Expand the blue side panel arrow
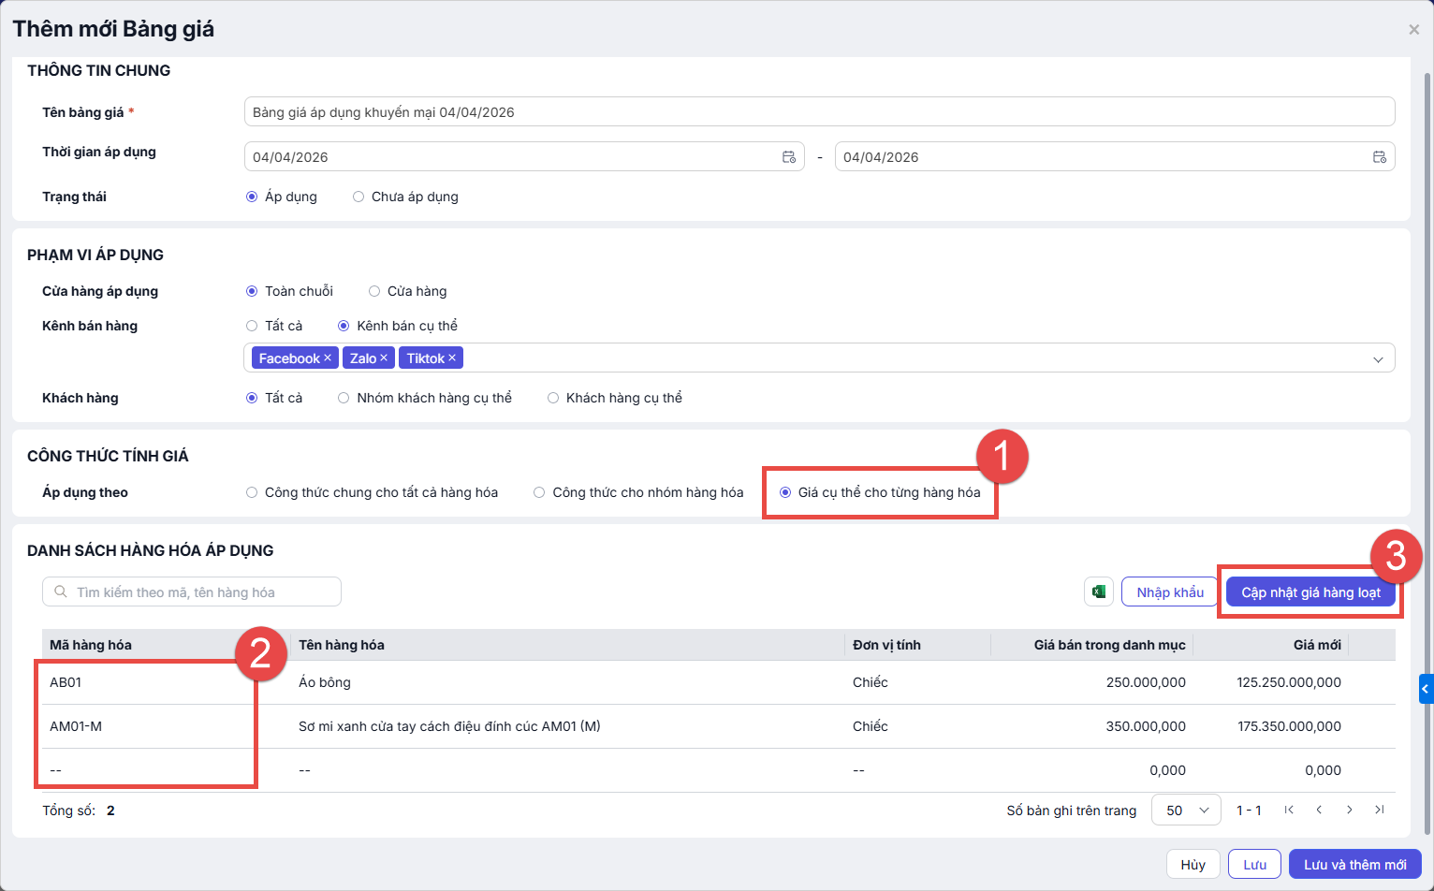The width and height of the screenshot is (1434, 891). click(x=1426, y=689)
